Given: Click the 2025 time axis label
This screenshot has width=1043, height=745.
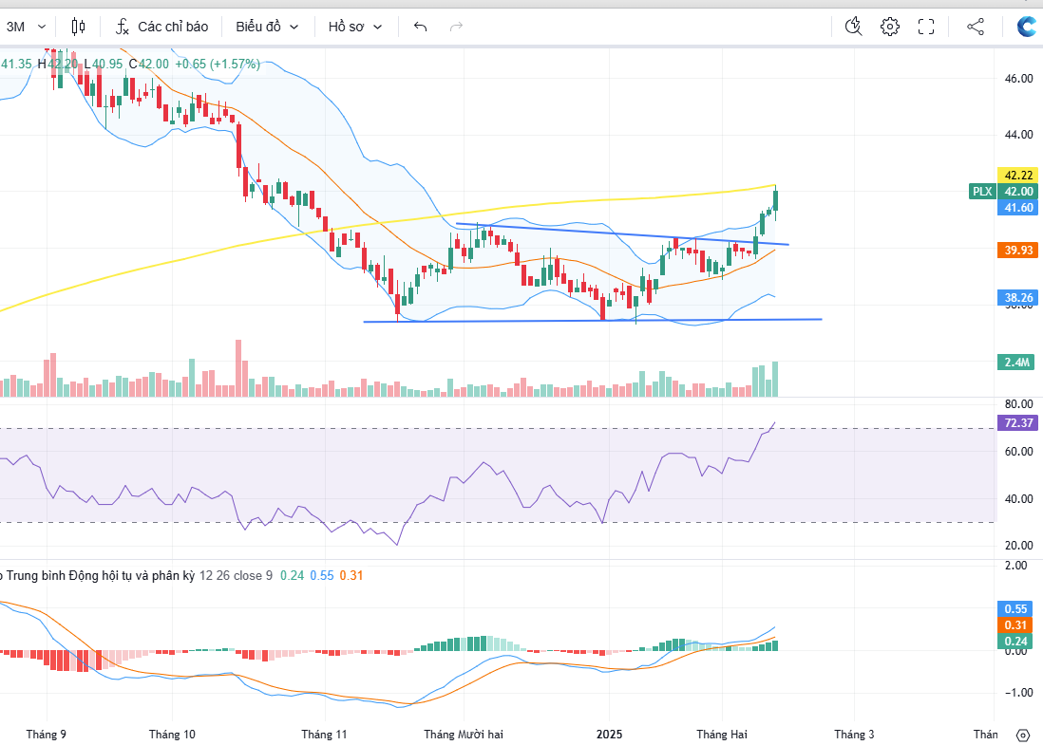Looking at the screenshot, I should [609, 735].
